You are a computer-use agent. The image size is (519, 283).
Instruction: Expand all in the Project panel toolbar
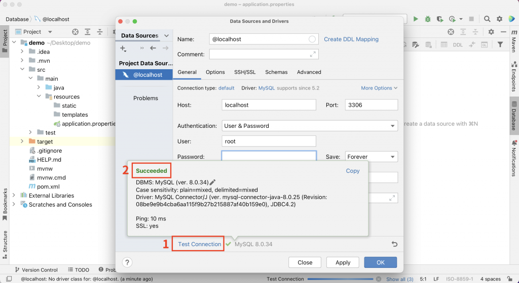pyautogui.click(x=87, y=32)
